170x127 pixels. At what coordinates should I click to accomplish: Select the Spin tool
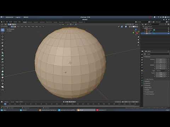tap(2, 74)
